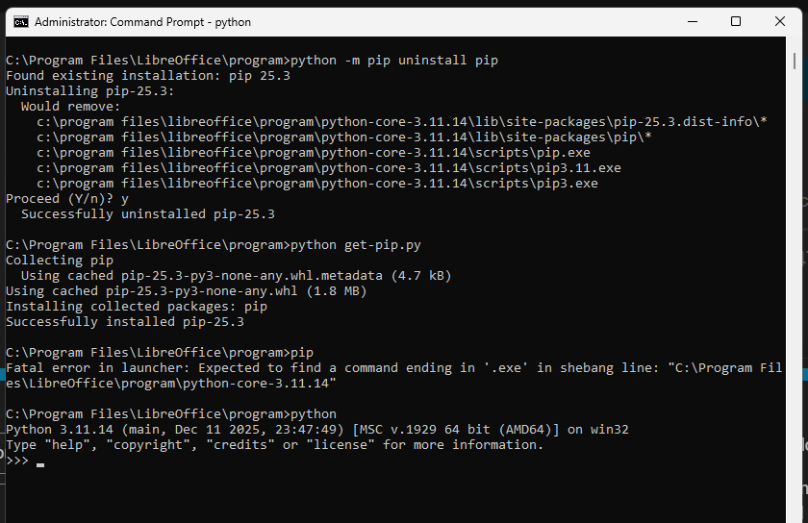Click the 'python -m pip uninstall pip' command
The image size is (808, 523).
pyautogui.click(x=394, y=61)
